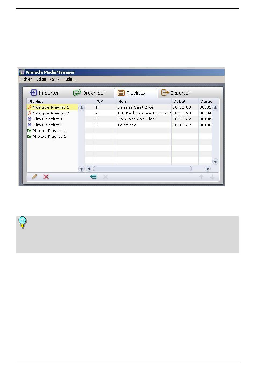Select Films Playlist 1
The height and width of the screenshot is (375, 255).
52,119
